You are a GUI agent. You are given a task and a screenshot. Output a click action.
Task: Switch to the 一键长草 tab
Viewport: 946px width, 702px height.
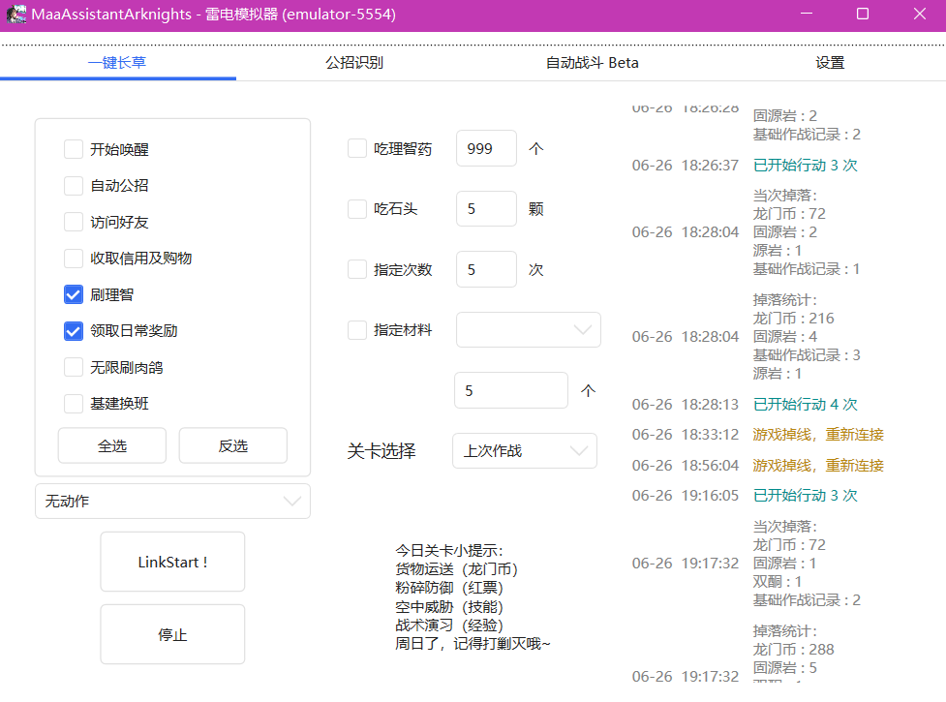[x=117, y=63]
